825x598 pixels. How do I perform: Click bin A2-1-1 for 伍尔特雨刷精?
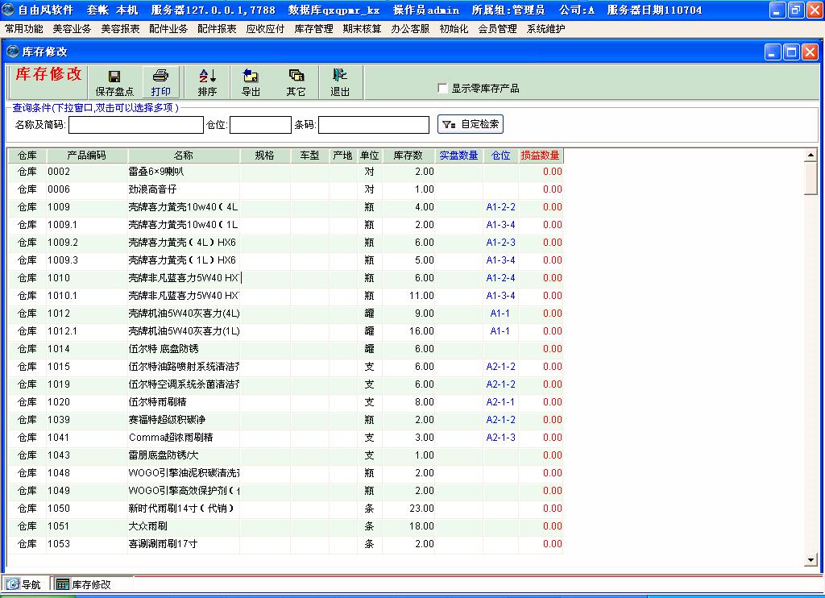501,402
